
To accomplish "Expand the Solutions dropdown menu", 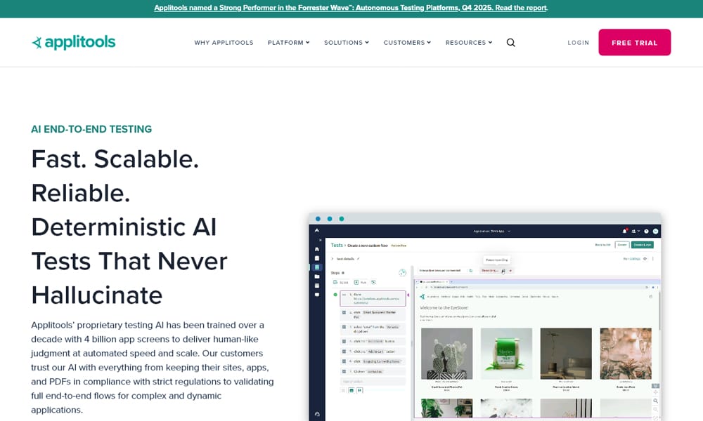I will pos(346,43).
